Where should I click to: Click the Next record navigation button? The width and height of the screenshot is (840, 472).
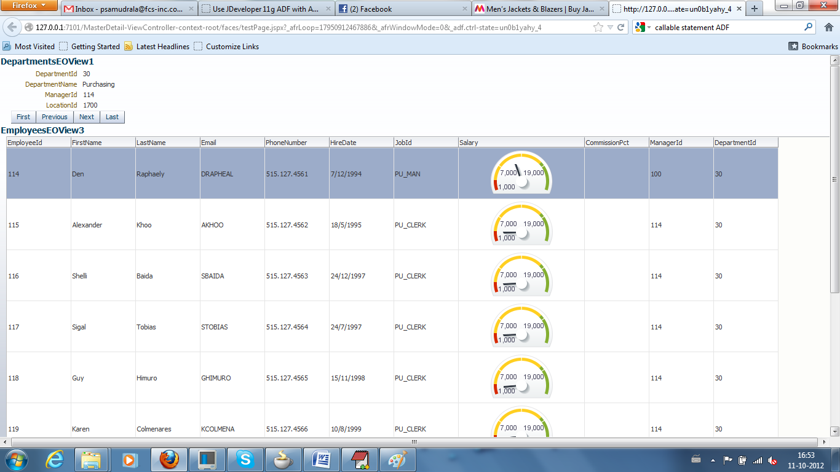pos(87,117)
